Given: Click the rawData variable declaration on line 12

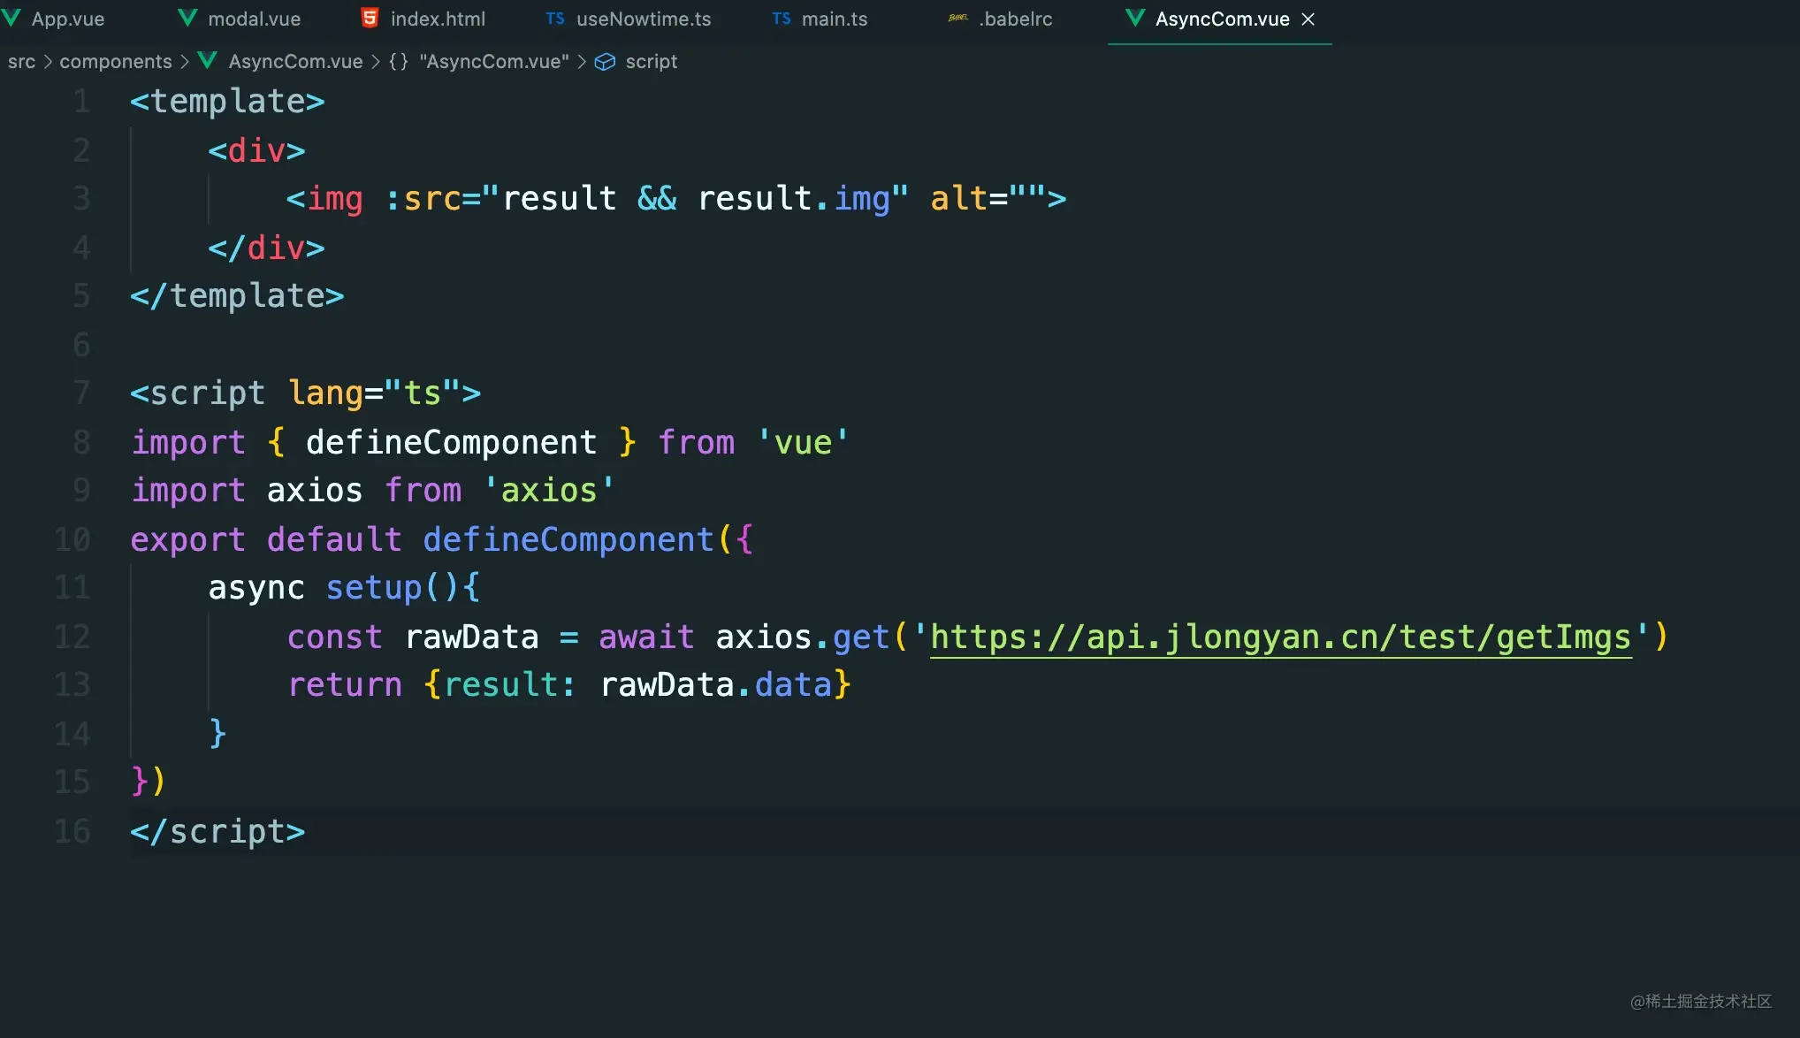Looking at the screenshot, I should pos(471,637).
